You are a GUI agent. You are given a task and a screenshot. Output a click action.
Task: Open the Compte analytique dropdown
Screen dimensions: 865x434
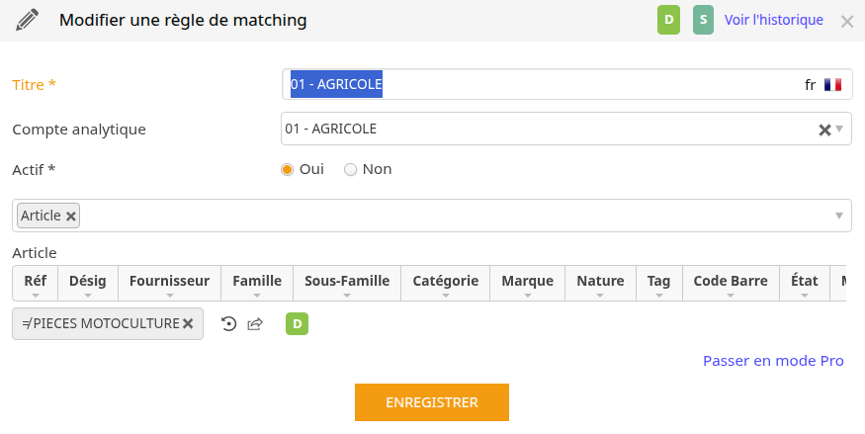839,130
